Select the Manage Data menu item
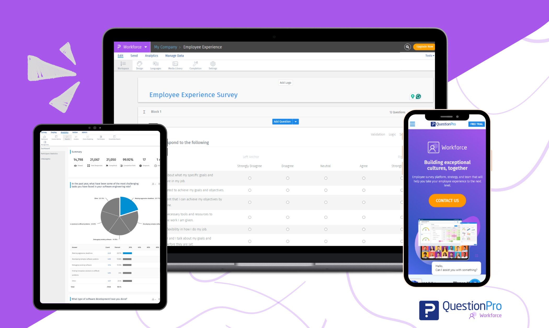The height and width of the screenshot is (328, 549). 174,55
